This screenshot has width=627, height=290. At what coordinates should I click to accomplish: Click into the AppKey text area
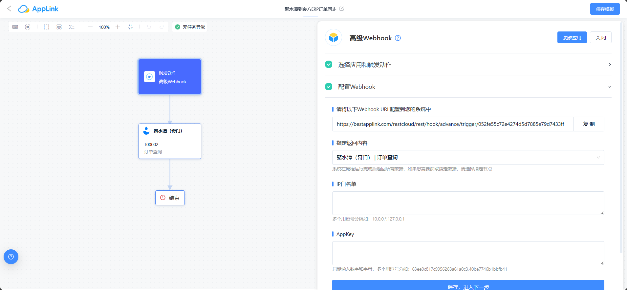[x=468, y=253]
